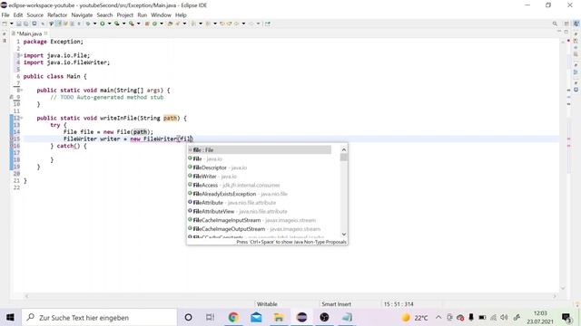
Task: Open the Coverage dropdown arrow
Action: tap(123, 24)
